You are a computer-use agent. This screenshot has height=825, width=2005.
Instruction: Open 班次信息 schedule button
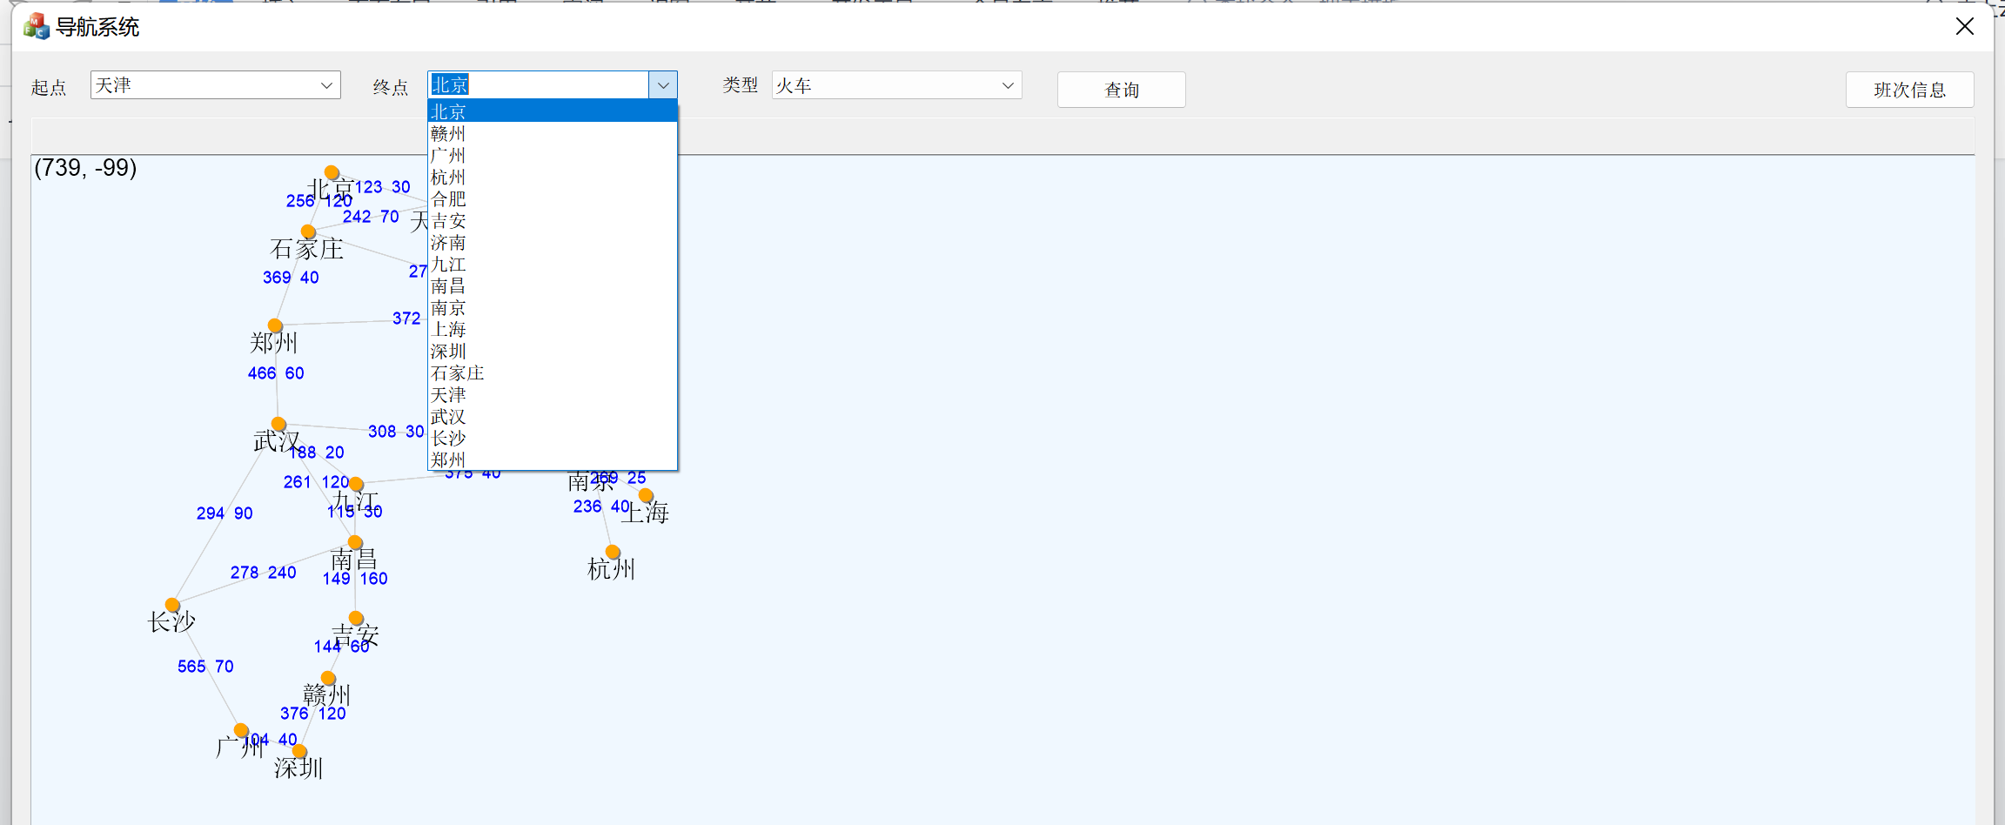1910,90
